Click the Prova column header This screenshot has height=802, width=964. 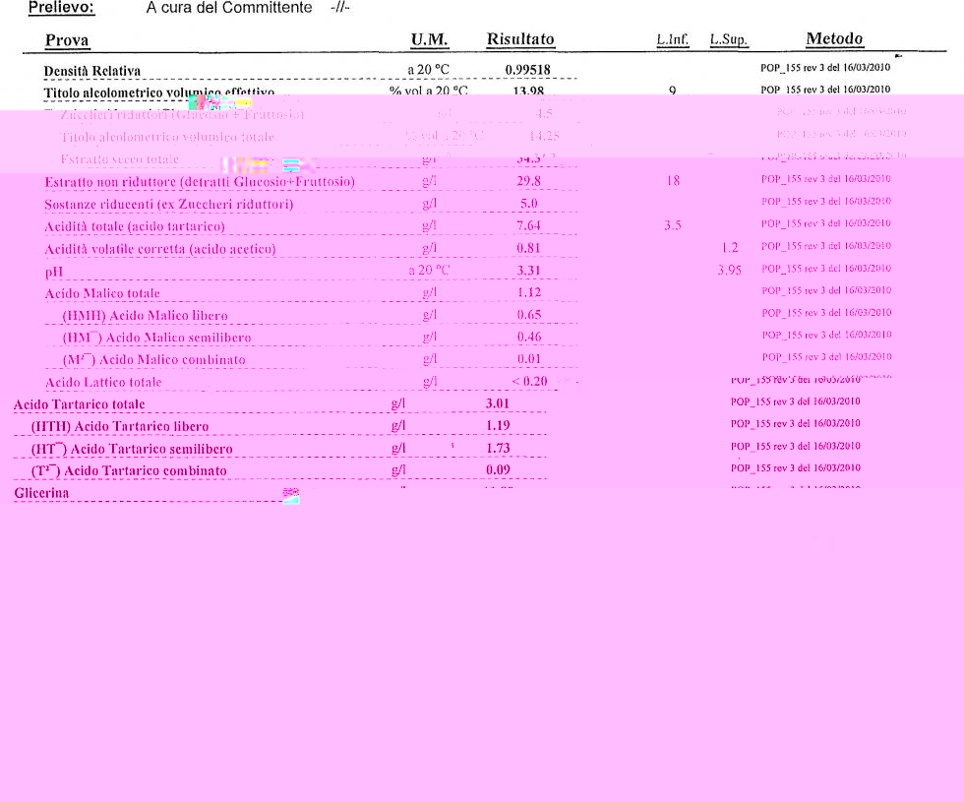click(67, 40)
